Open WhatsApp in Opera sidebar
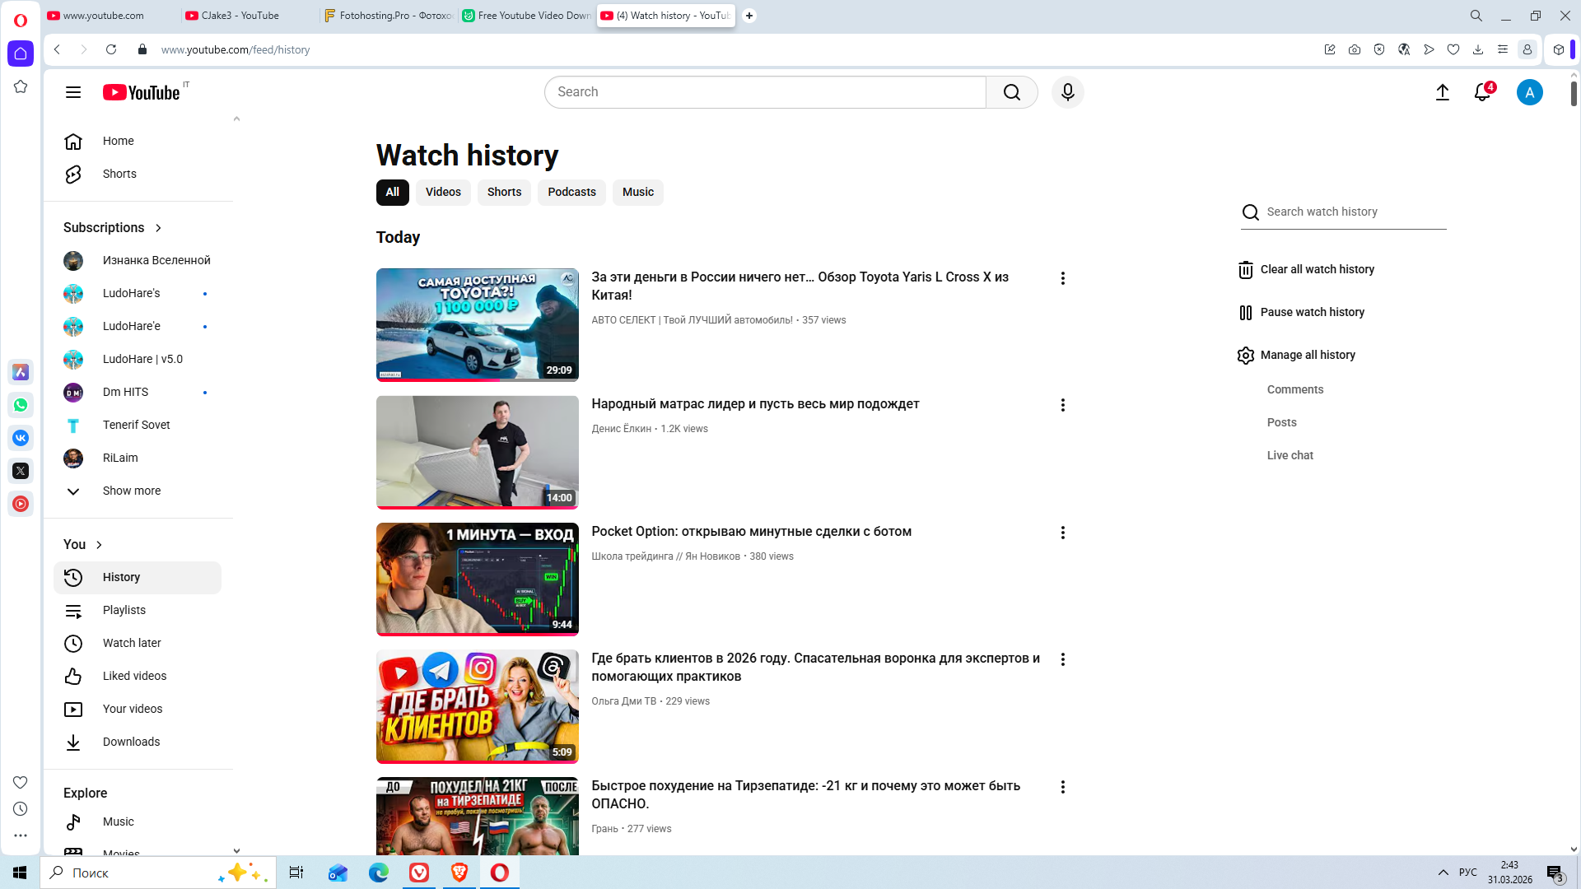The height and width of the screenshot is (889, 1581). click(21, 405)
